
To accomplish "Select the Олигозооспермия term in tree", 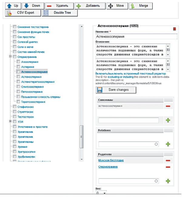I will point(32,87).
